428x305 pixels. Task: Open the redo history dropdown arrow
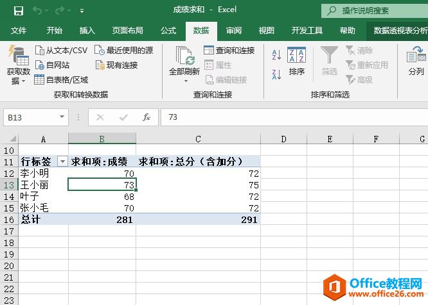69,11
